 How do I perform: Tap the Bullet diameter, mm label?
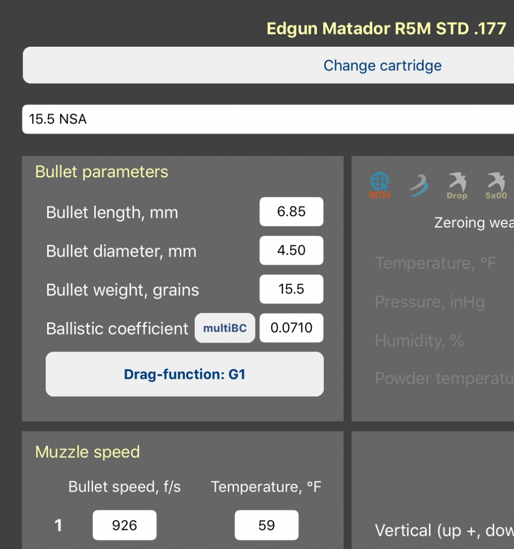coord(121,251)
